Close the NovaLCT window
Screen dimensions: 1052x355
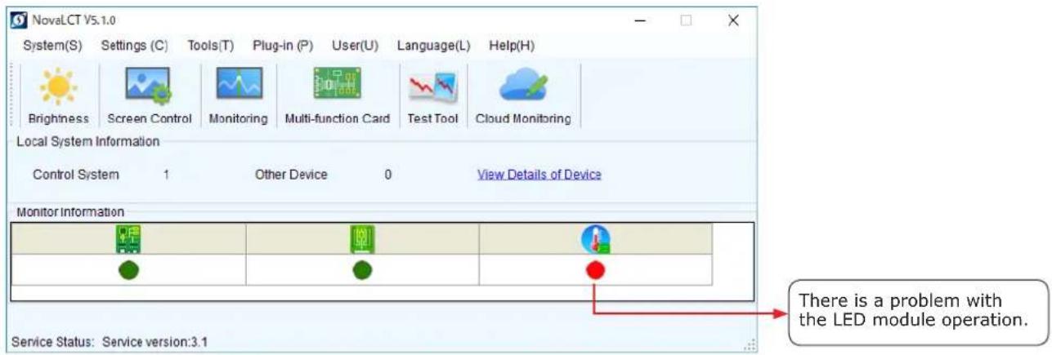pos(733,20)
